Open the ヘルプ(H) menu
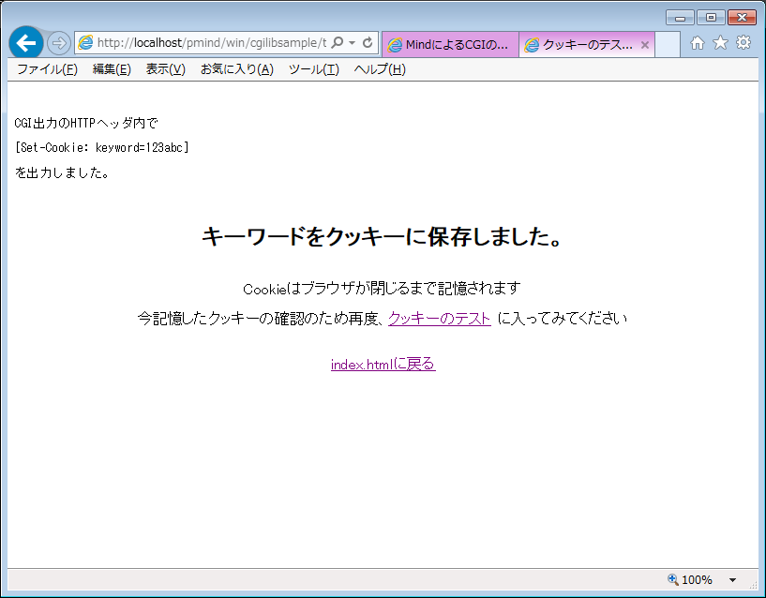This screenshot has height=598, width=766. [x=380, y=69]
